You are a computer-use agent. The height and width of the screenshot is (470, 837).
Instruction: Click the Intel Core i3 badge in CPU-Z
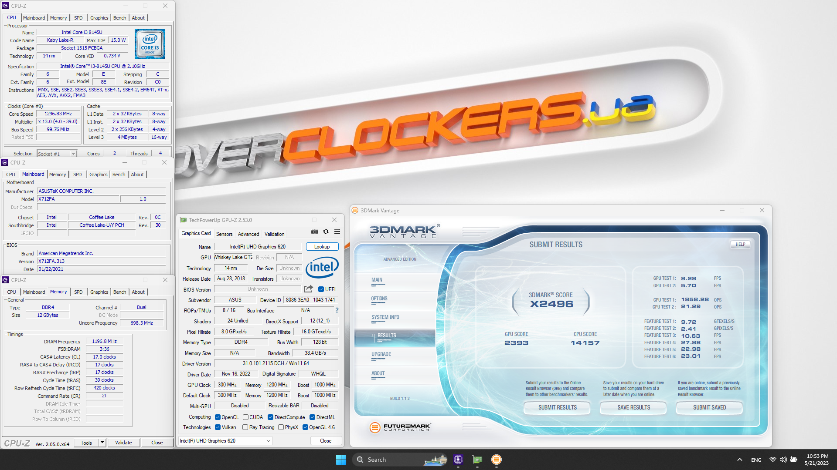150,44
